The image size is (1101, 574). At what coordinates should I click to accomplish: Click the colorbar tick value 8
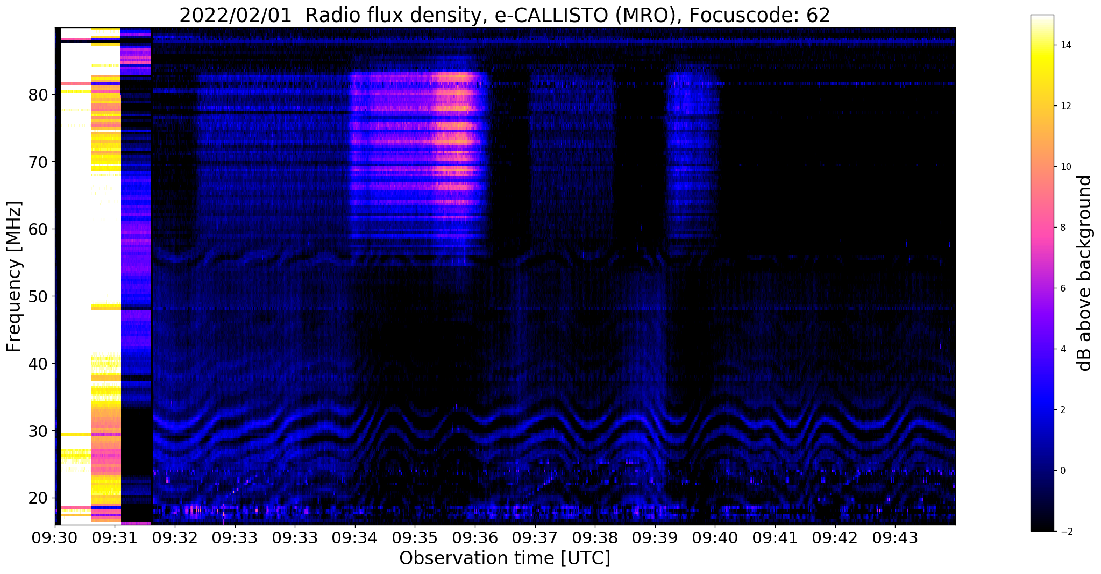point(1062,228)
